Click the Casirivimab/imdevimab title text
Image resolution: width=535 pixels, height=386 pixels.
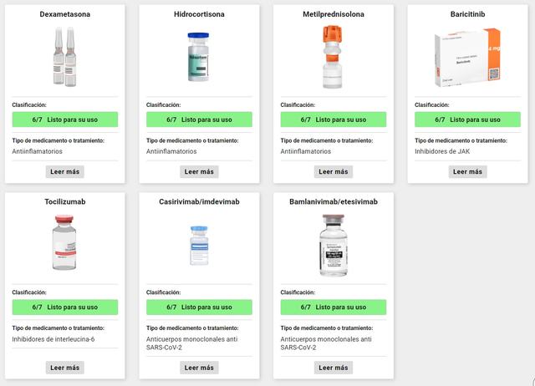point(199,202)
